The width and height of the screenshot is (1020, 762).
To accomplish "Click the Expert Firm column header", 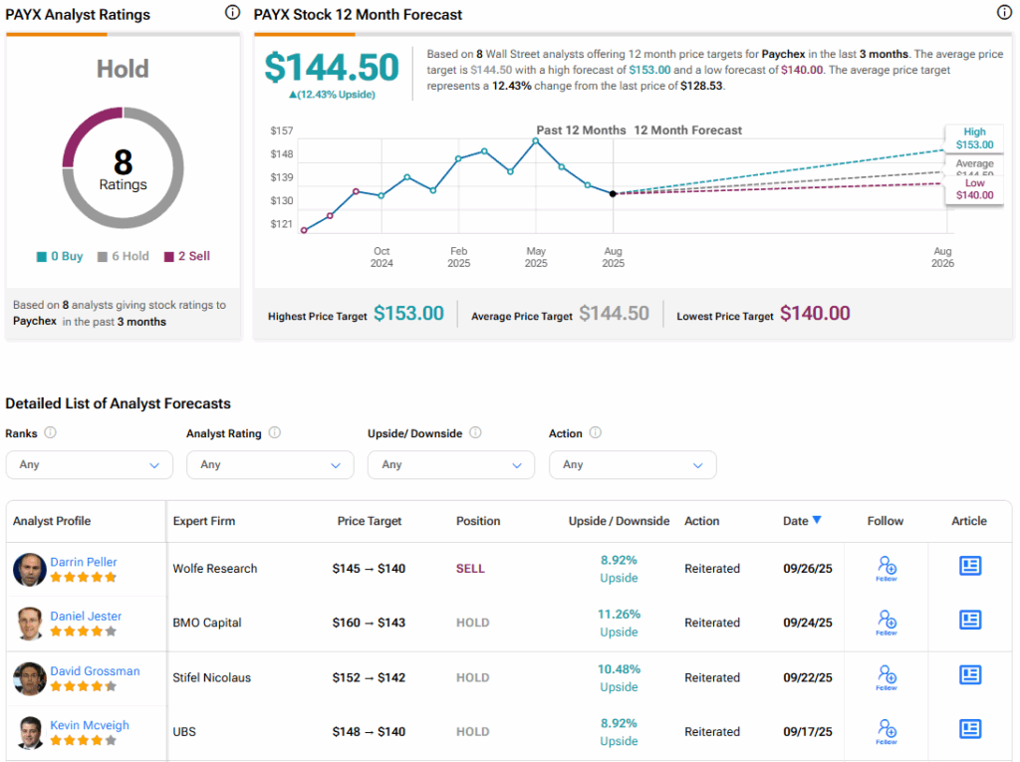I will [204, 521].
